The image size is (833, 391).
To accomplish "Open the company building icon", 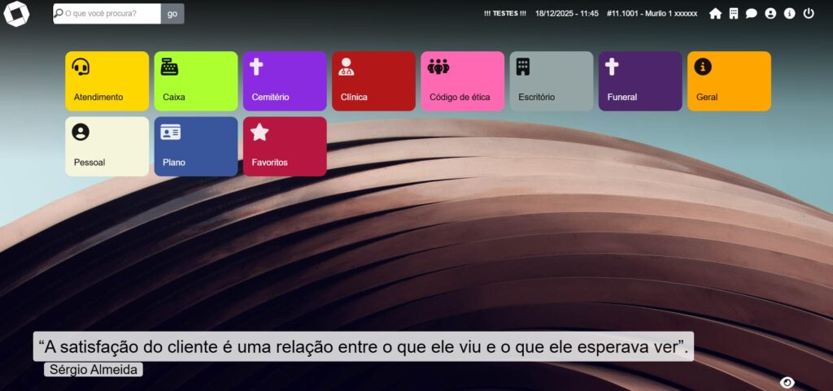I will coord(734,14).
